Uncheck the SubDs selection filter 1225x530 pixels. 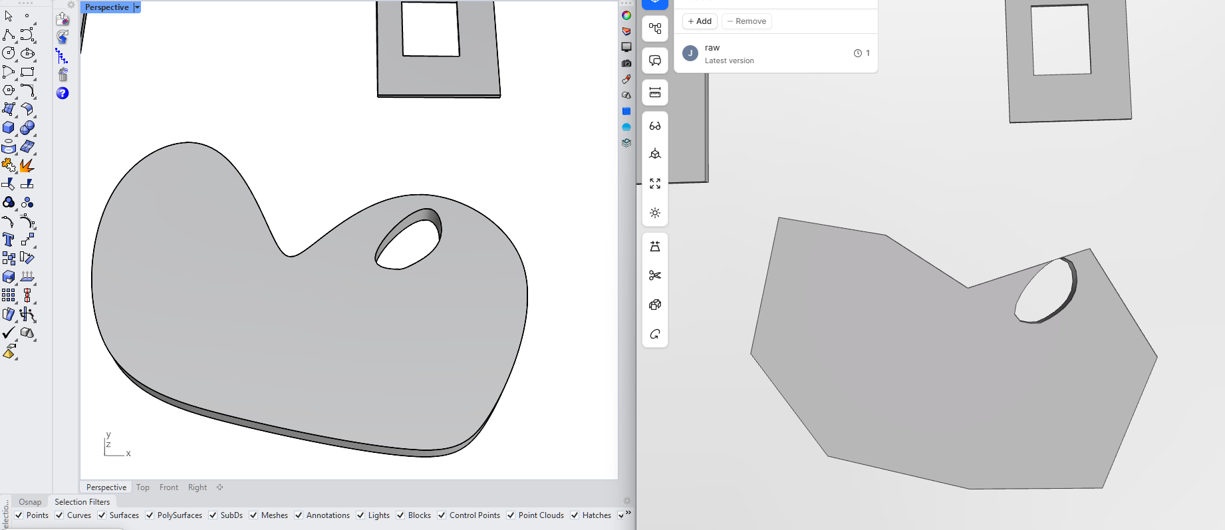[213, 515]
